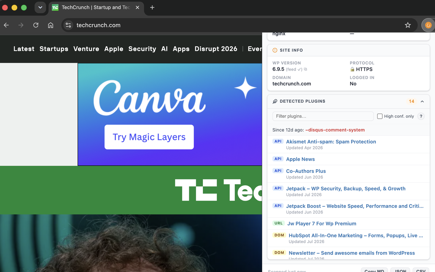Click the Detected Plugins feather icon
The width and height of the screenshot is (435, 272).
[275, 101]
